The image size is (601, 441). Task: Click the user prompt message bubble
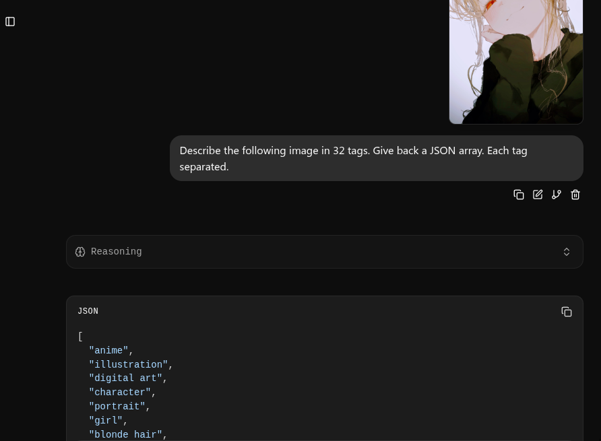(x=377, y=158)
